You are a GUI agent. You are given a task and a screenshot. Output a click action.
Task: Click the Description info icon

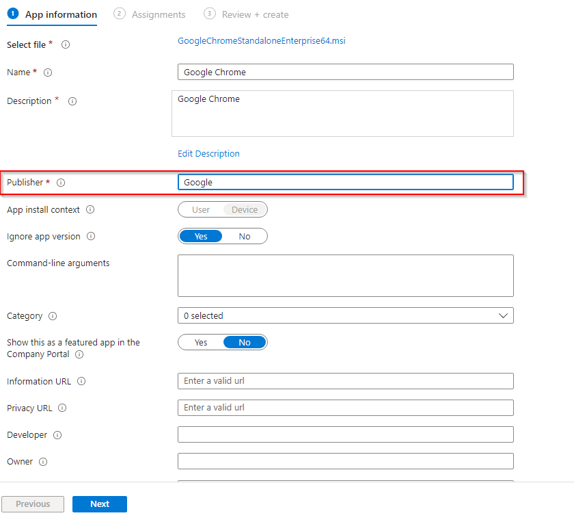pyautogui.click(x=72, y=101)
